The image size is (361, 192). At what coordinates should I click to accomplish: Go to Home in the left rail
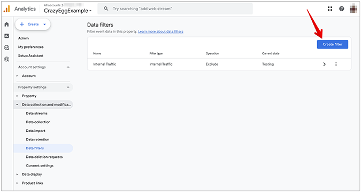(6, 25)
